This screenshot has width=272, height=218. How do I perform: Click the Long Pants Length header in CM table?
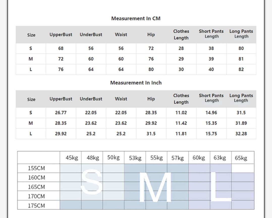[241, 34]
